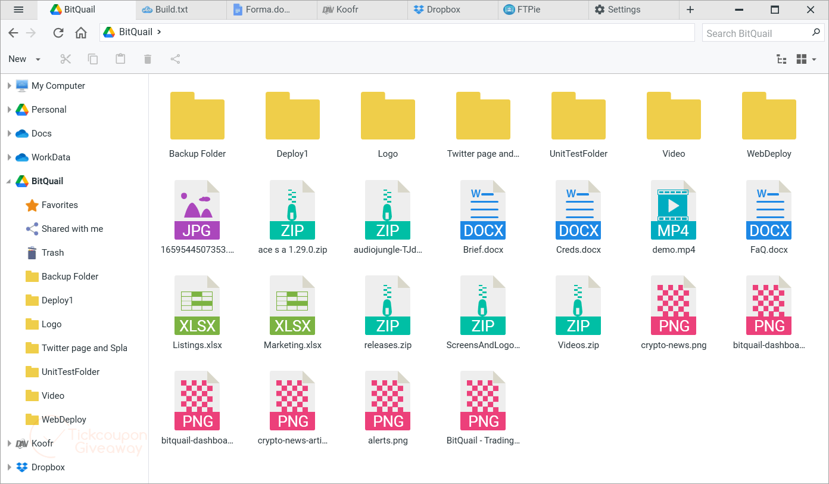Toggle the folder tree view icon

782,59
